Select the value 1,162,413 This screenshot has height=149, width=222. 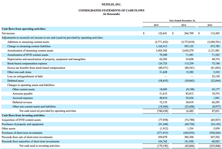[x=162, y=46]
